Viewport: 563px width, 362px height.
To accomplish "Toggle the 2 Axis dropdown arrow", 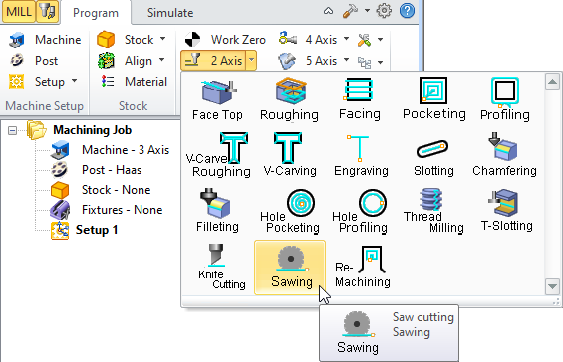I will (x=251, y=60).
